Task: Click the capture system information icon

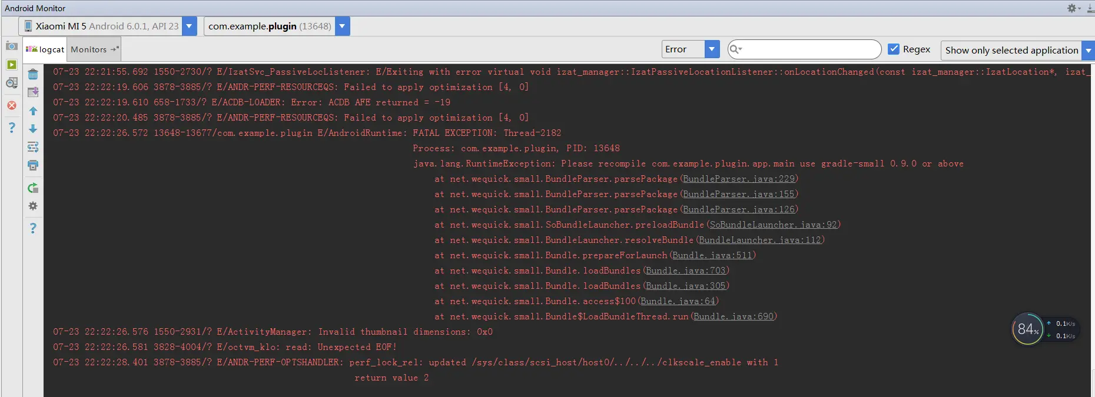Action: pos(11,84)
